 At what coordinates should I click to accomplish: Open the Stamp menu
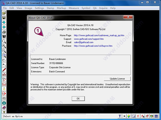point(50,8)
